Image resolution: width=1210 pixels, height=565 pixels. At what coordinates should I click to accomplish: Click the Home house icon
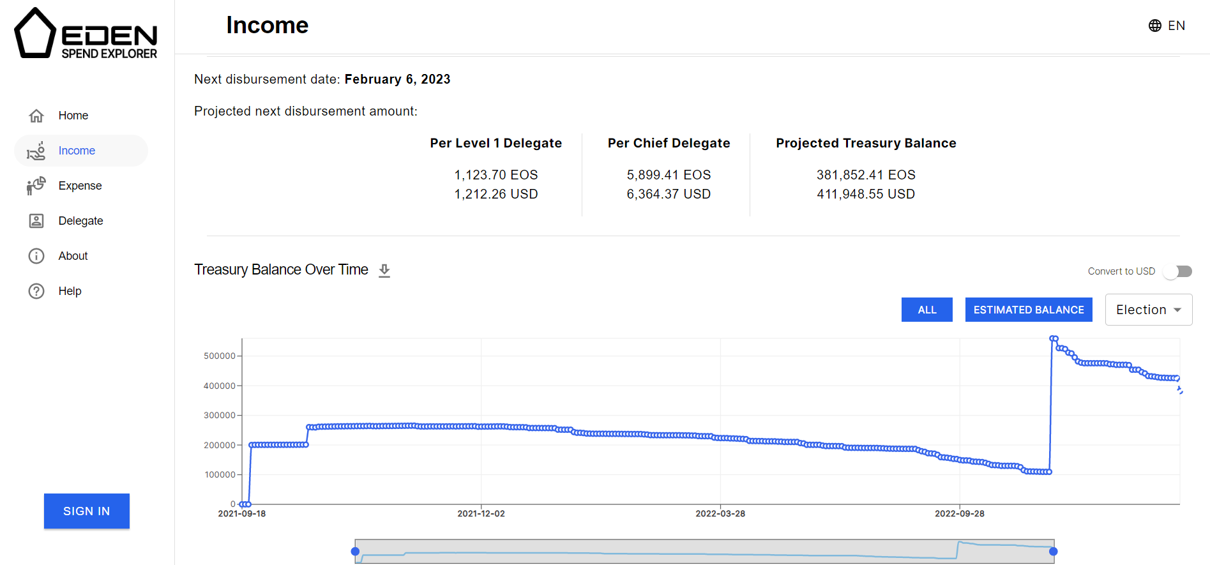point(36,116)
